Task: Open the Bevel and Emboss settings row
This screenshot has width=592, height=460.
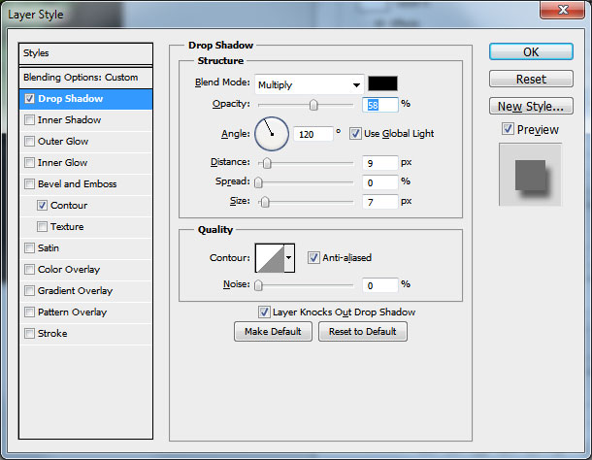Action: tap(85, 184)
